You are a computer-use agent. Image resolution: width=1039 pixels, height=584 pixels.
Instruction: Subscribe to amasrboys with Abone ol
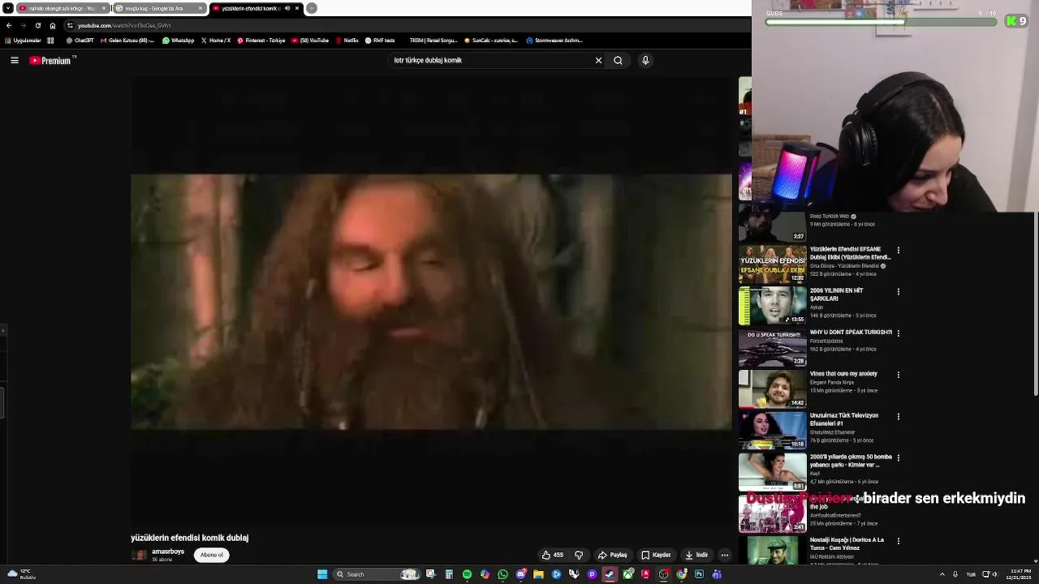(212, 555)
